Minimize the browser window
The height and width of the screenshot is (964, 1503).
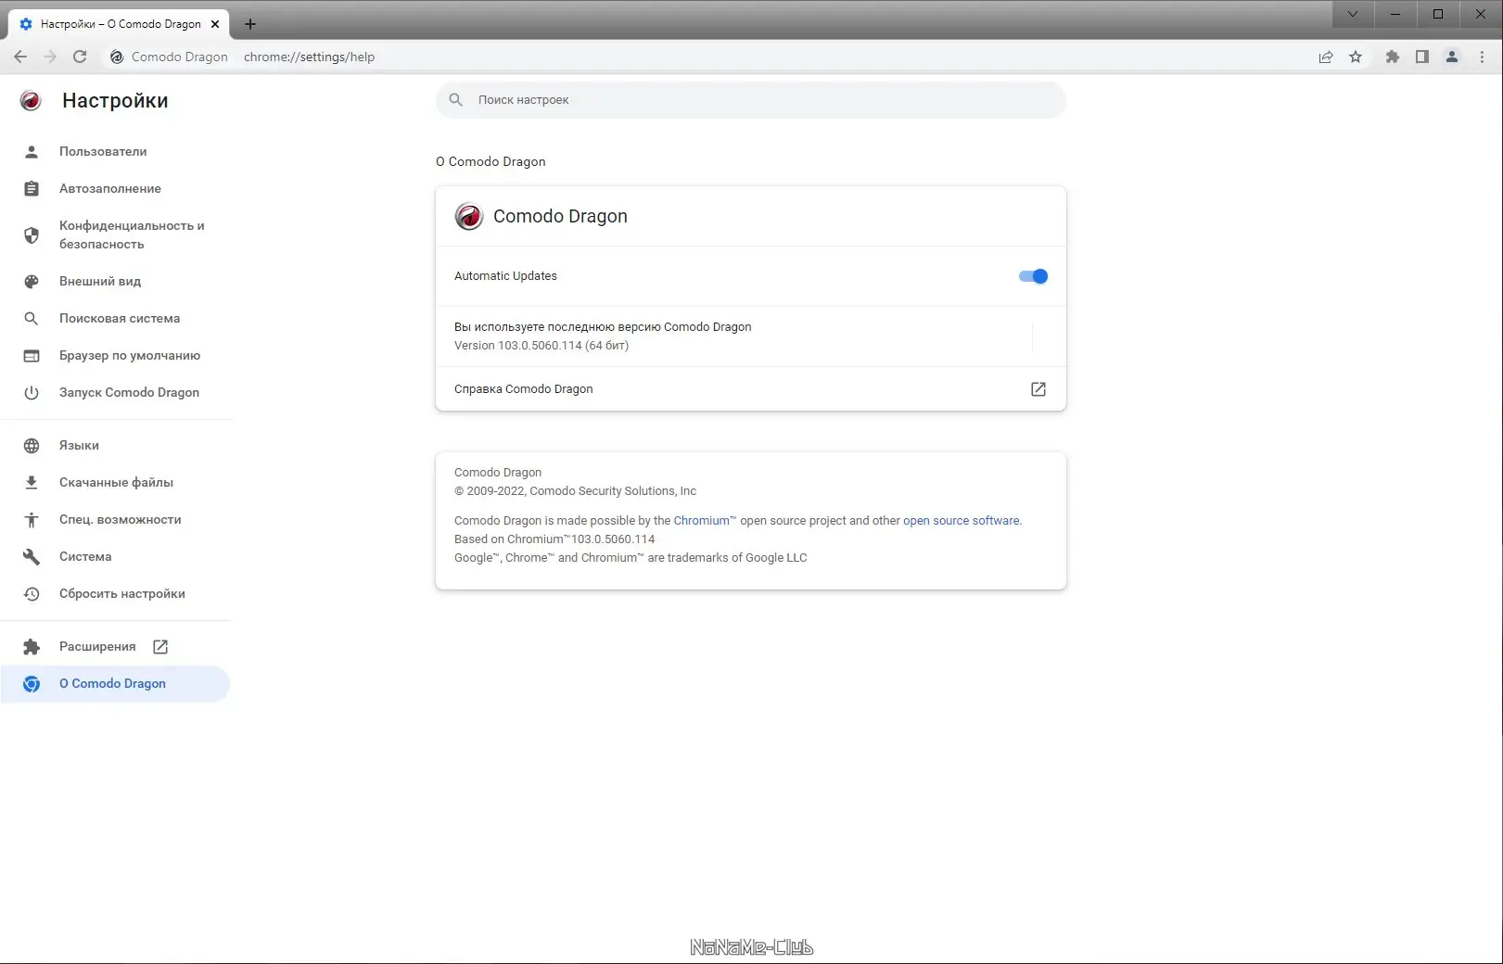1395,14
